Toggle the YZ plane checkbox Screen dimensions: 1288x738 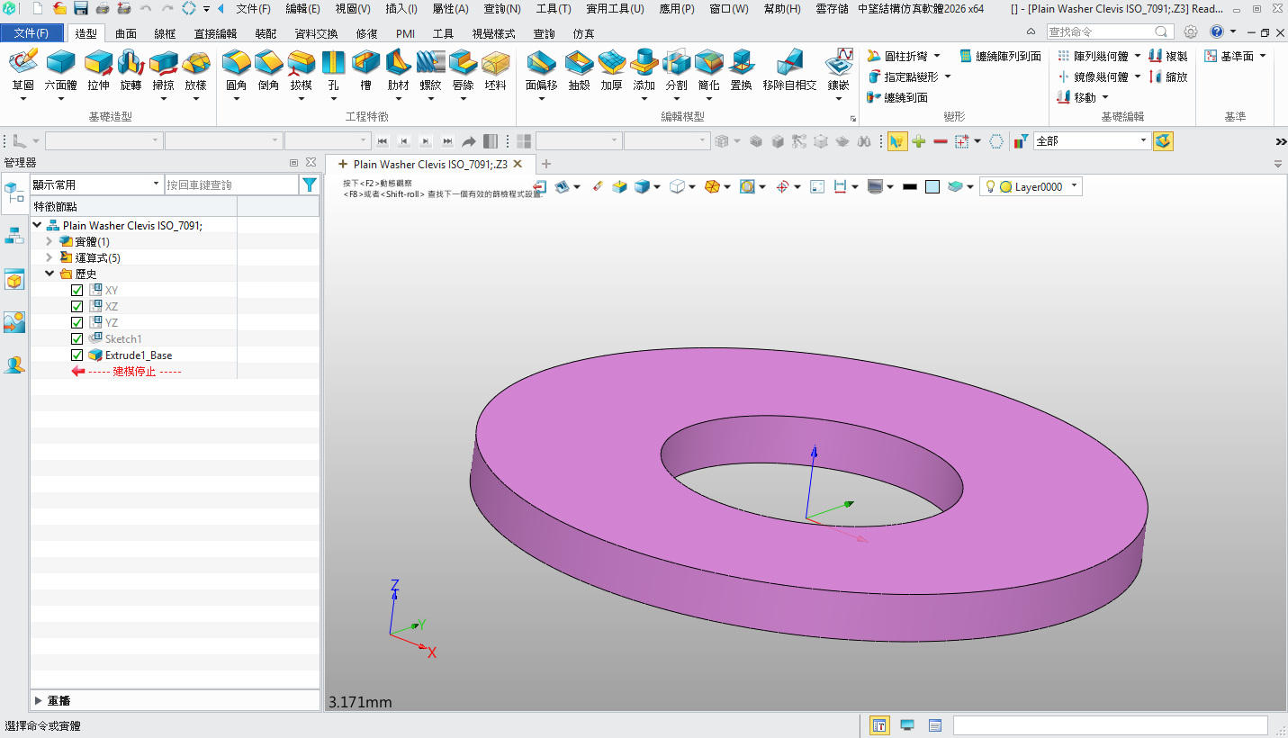pyautogui.click(x=77, y=323)
